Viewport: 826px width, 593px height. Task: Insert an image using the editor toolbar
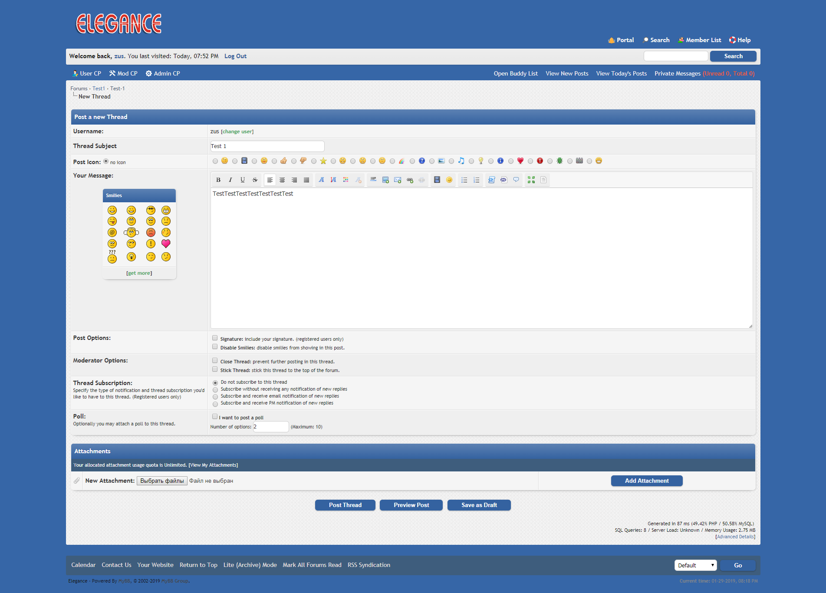coord(385,180)
